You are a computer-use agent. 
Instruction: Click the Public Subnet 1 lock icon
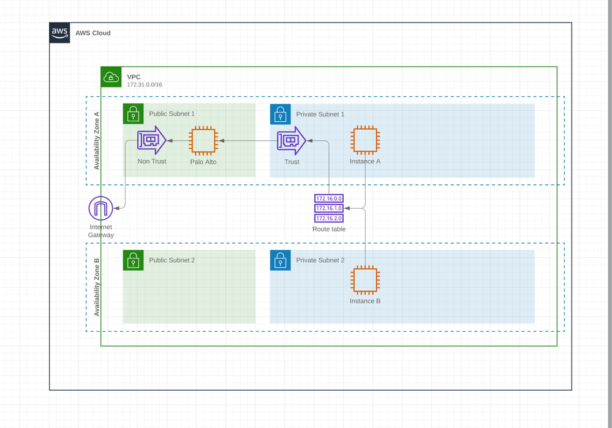click(133, 114)
